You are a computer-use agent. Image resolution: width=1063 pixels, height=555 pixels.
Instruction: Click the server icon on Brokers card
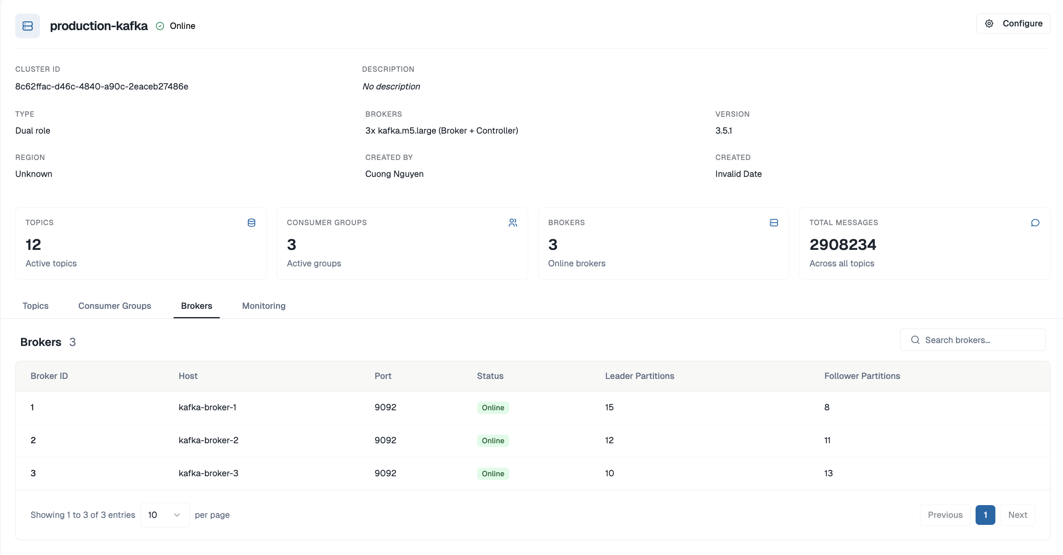(x=774, y=222)
